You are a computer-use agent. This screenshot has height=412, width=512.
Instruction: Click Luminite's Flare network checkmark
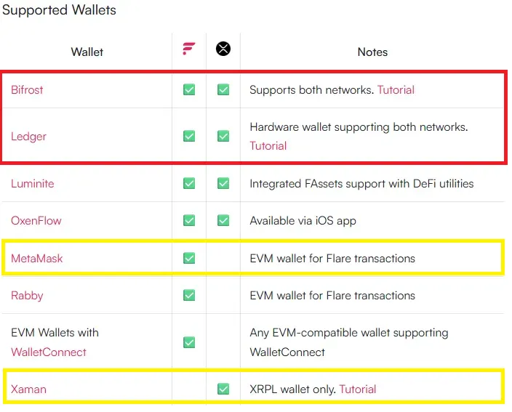[x=189, y=183]
